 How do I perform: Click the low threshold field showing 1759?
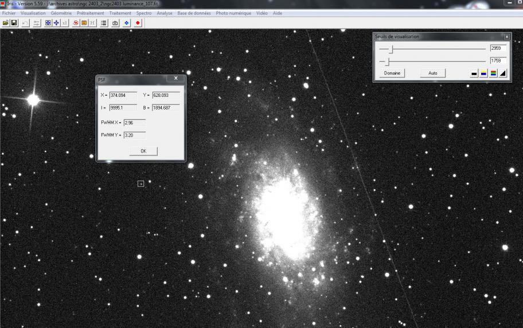click(x=498, y=61)
